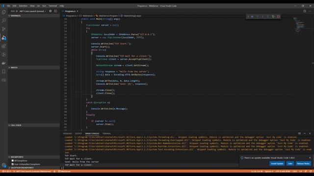
Task: Open the Extensions view
Action: point(4,46)
